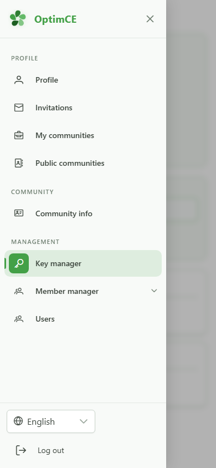Click the OptimCE brand name
Image resolution: width=216 pixels, height=468 pixels.
[55, 19]
